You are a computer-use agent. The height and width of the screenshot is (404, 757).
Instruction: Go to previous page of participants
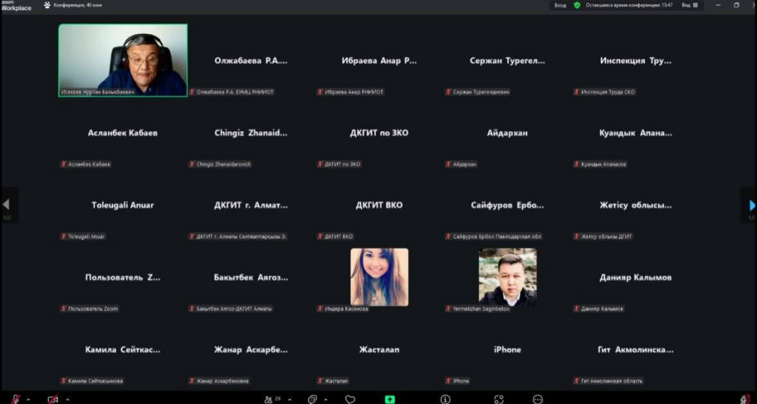click(x=6, y=205)
